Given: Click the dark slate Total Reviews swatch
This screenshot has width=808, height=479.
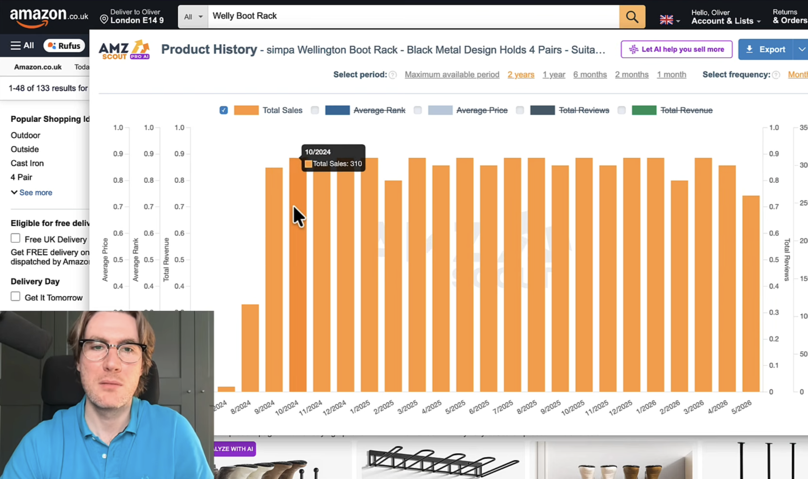Looking at the screenshot, I should click(542, 110).
